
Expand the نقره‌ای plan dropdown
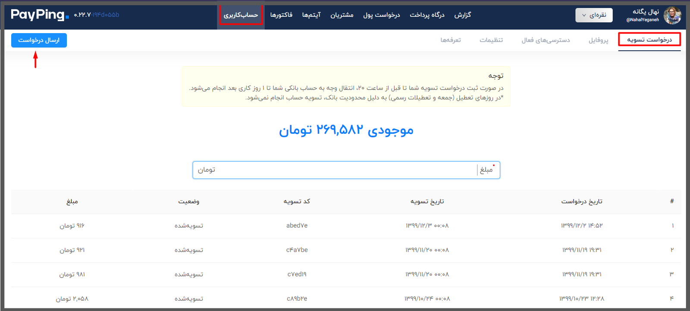(x=594, y=15)
